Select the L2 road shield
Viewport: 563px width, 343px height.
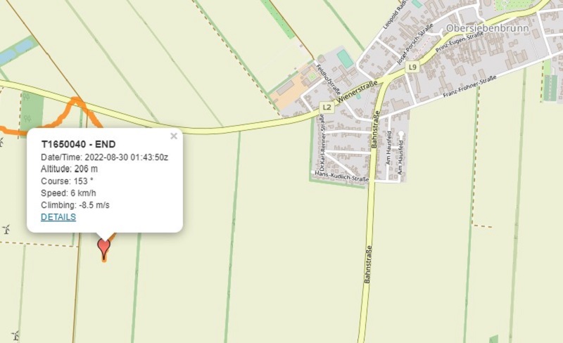point(327,108)
